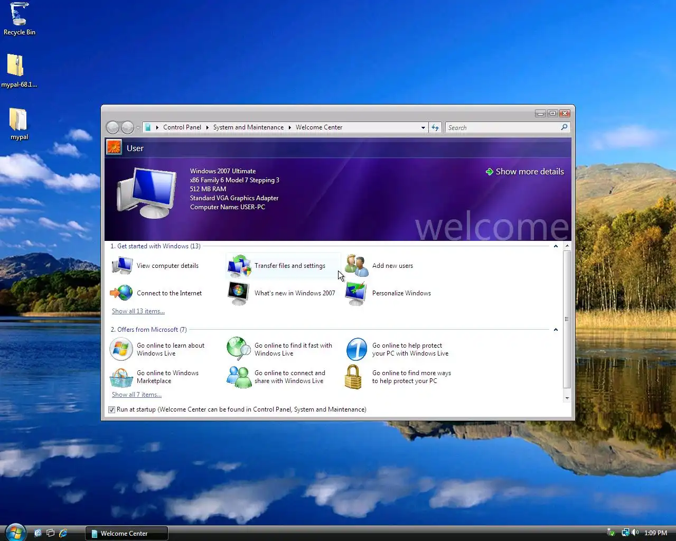Click Switch between windows in Quick Launch
The width and height of the screenshot is (676, 541).
51,533
